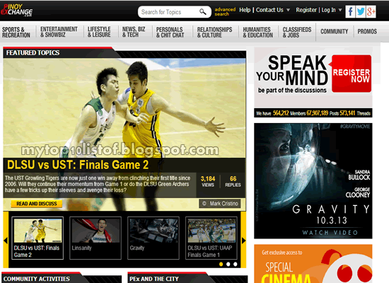Open the PinoyExchange logo home link
The height and width of the screenshot is (283, 389).
pyautogui.click(x=16, y=11)
